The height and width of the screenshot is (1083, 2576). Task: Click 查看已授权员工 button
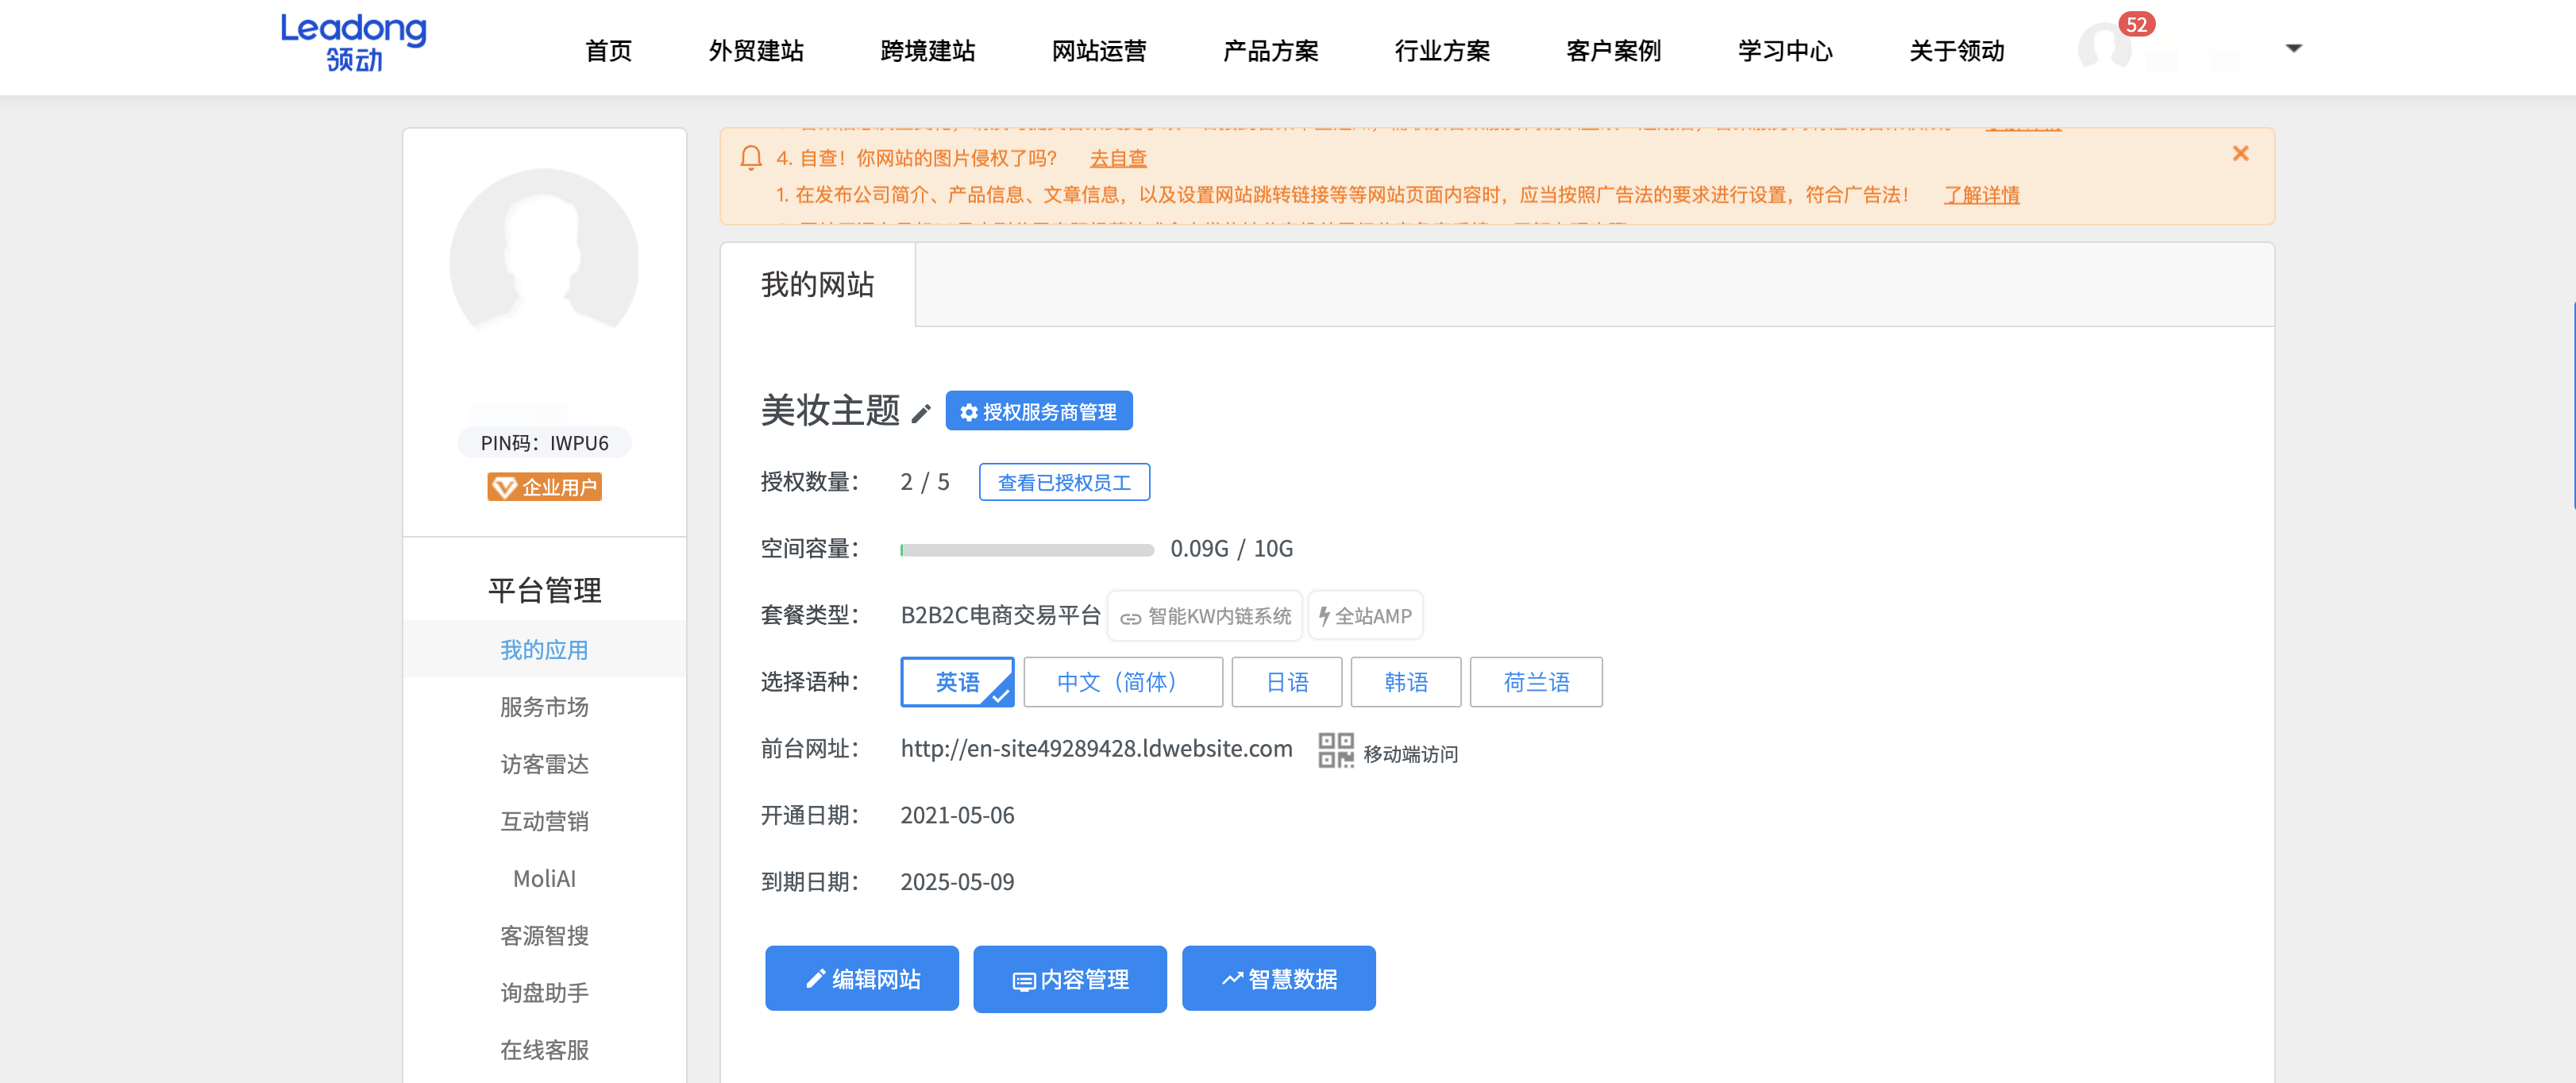pyautogui.click(x=1064, y=482)
